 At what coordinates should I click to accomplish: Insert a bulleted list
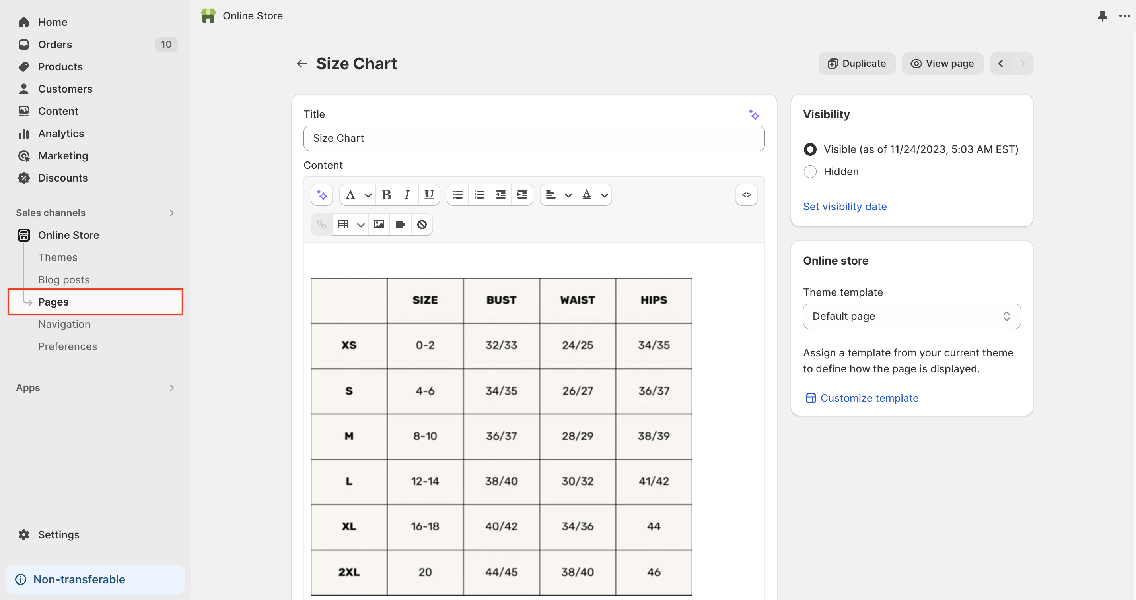coord(458,195)
